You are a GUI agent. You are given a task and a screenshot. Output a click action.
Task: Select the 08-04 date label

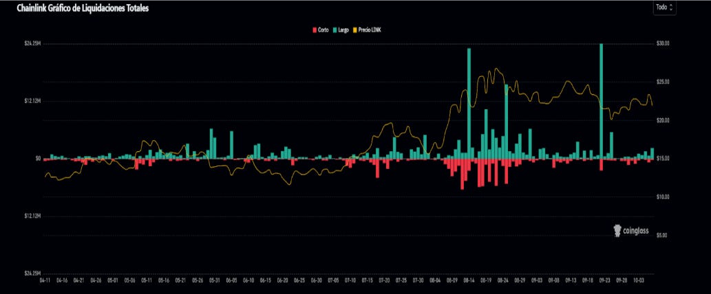coord(435,280)
